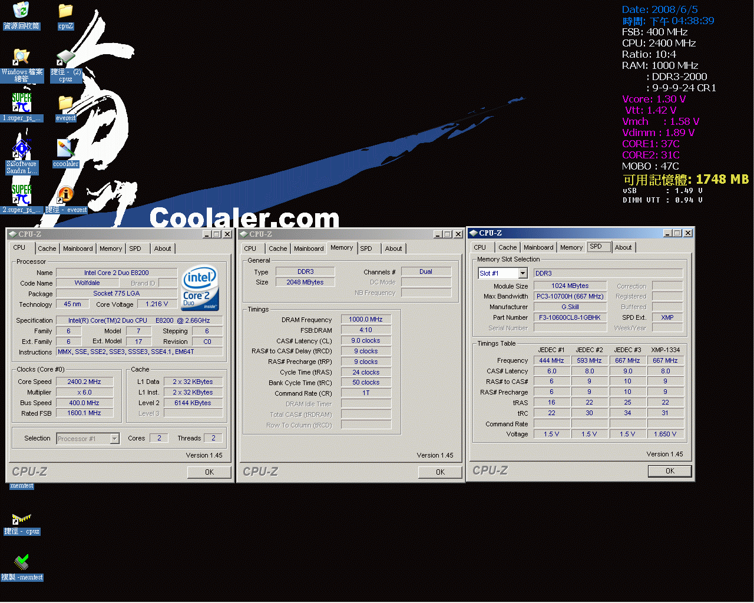Minimize the left CPU-Z window
Screen dimensions: 754x603
tap(207, 234)
